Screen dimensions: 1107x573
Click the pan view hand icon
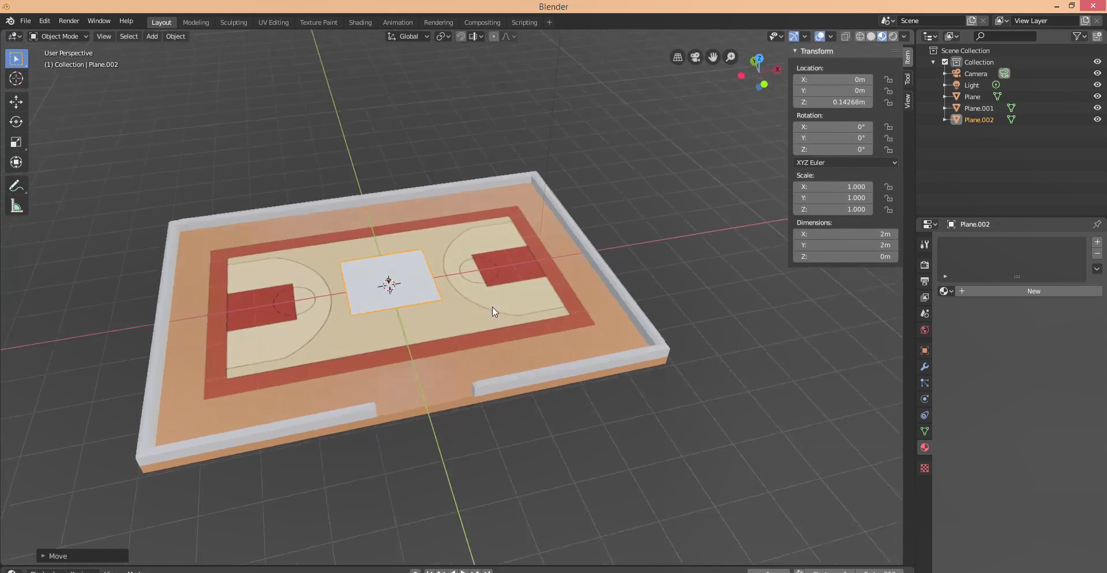pyautogui.click(x=713, y=57)
